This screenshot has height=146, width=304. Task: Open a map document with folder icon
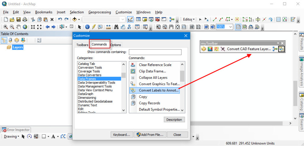pos(12,20)
